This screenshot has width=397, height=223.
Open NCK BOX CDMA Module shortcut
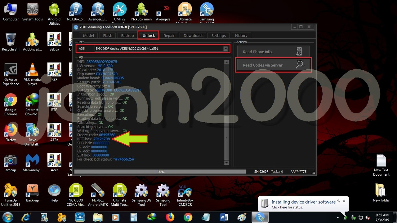[x=76, y=195]
